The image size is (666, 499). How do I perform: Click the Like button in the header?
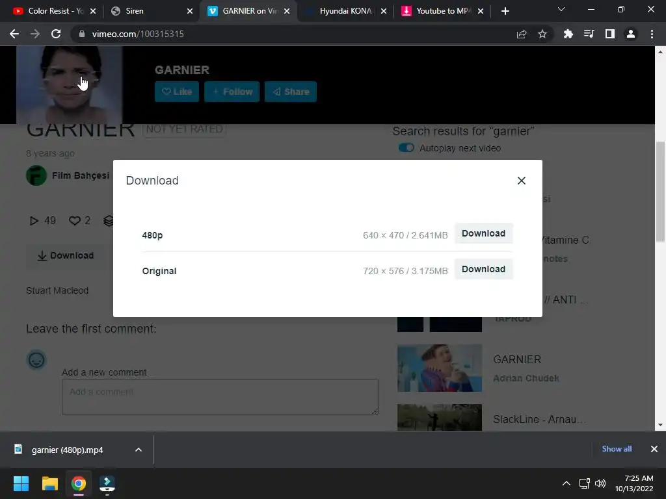tap(177, 92)
